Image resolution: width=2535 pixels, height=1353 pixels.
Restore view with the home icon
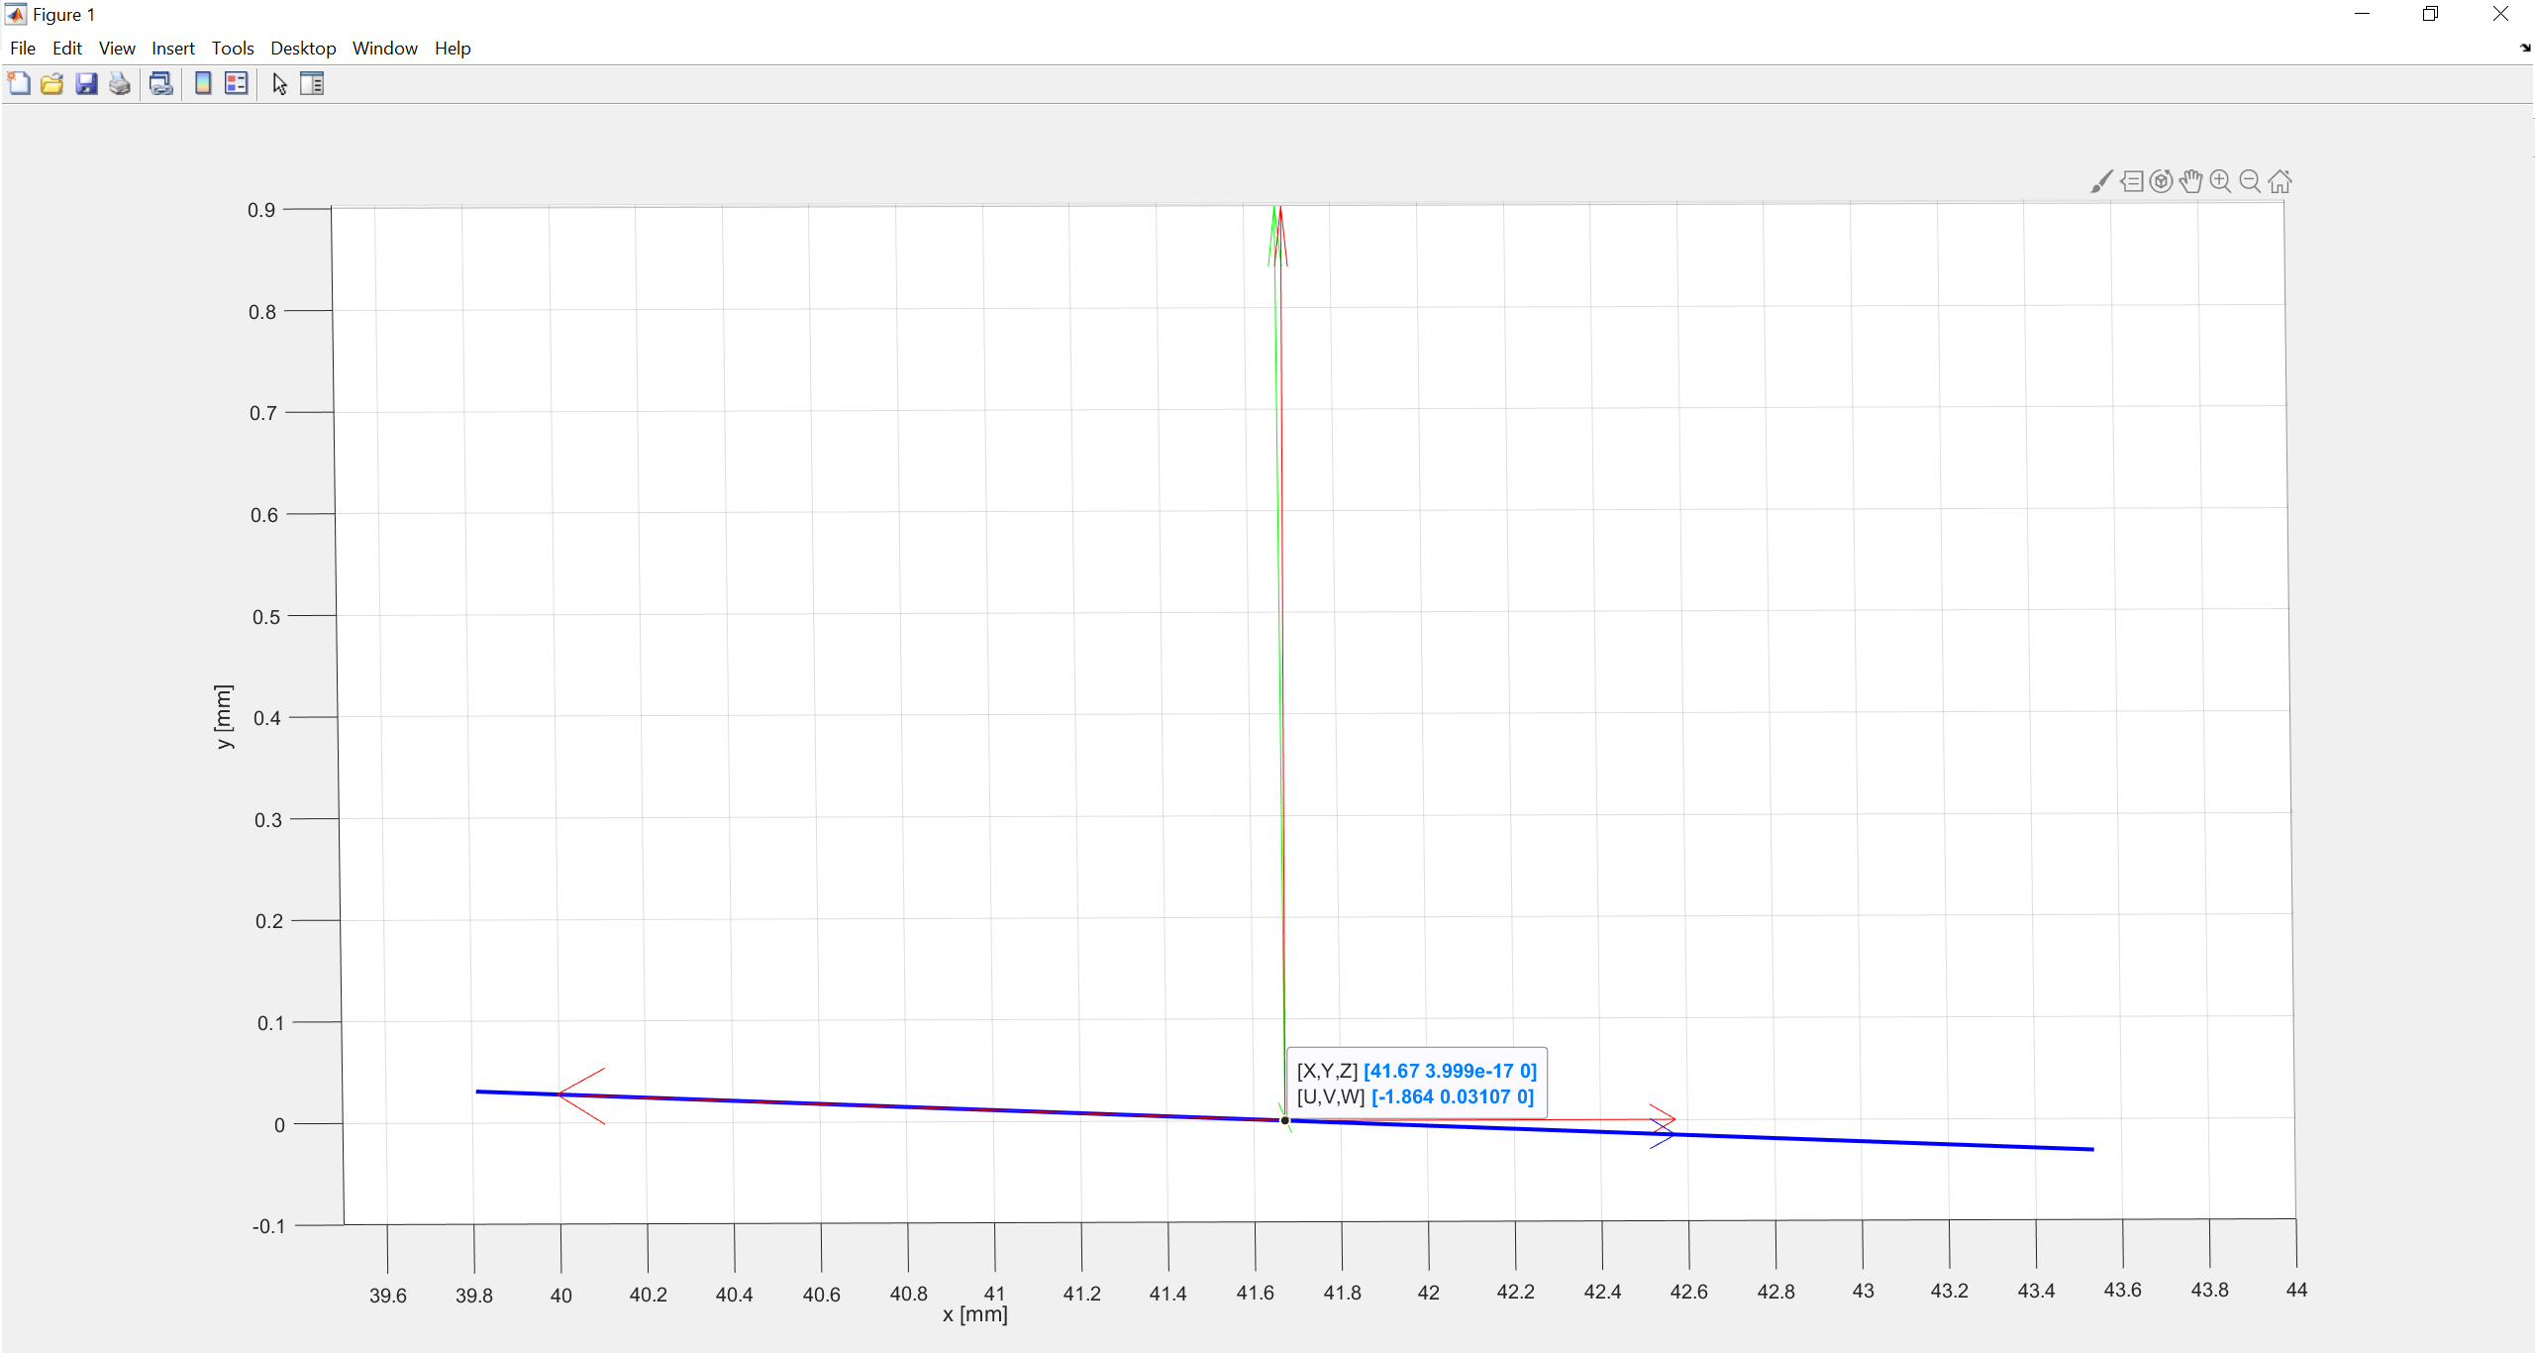point(2280,181)
